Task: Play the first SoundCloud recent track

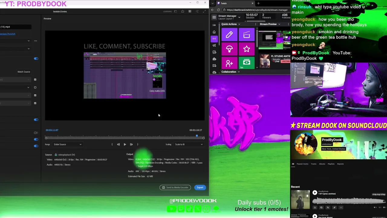Action: click(315, 193)
